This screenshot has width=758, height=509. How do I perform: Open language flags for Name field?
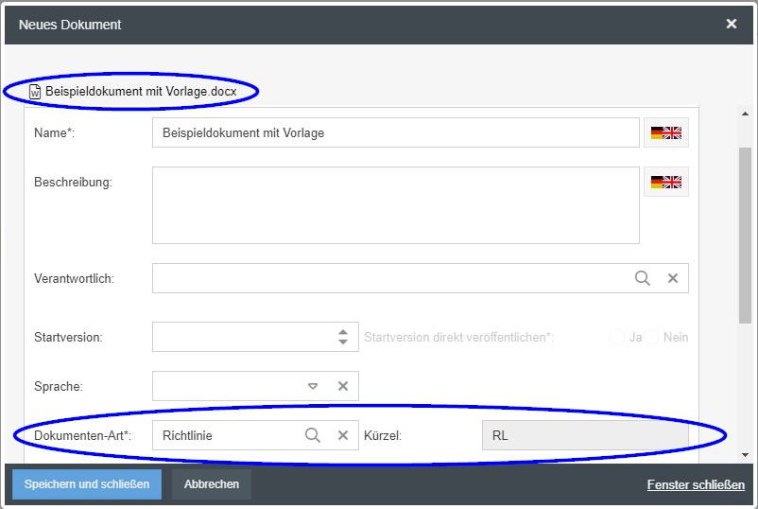(x=665, y=133)
